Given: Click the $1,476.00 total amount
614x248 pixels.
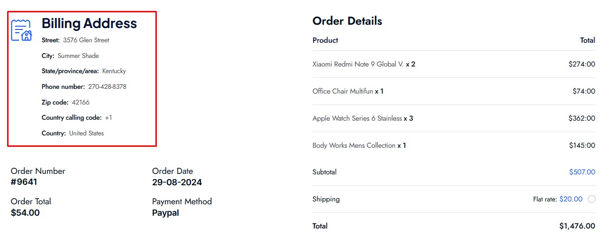Looking at the screenshot, I should pos(577,226).
